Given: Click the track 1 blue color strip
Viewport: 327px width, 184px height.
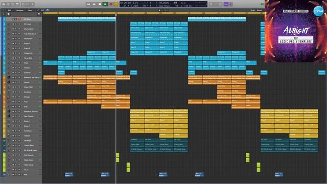Looking at the screenshot, I should 4,19.
